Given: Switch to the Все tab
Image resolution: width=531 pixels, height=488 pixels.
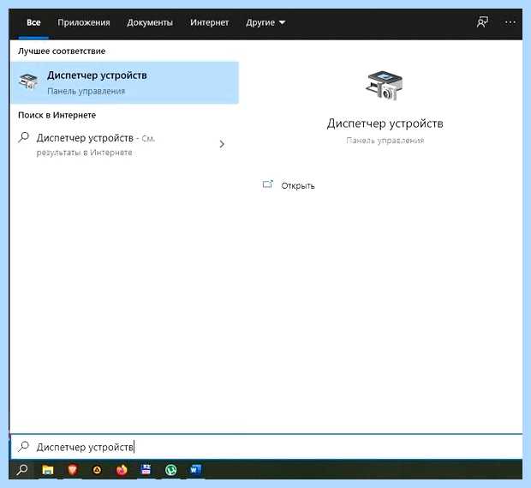Looking at the screenshot, I should 33,22.
